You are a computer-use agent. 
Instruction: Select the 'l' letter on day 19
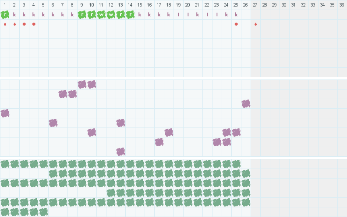(178, 14)
